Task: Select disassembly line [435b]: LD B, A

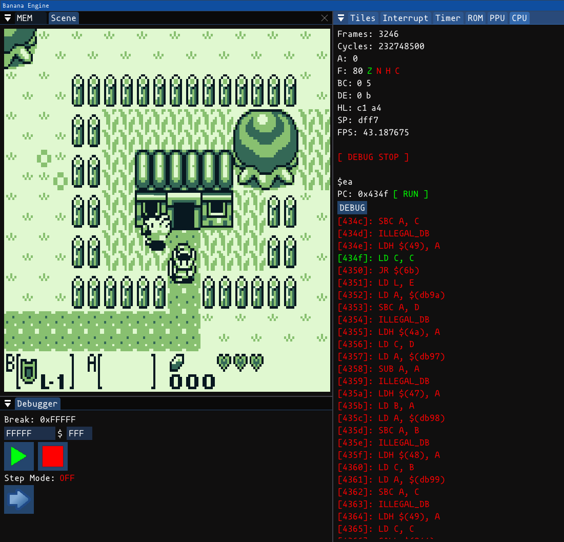Action: pos(376,406)
